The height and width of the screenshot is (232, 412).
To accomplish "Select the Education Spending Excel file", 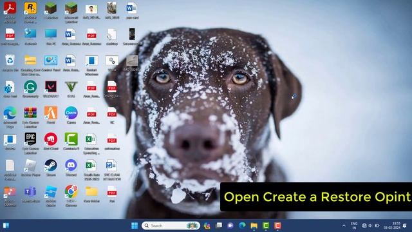I will tap(91, 139).
